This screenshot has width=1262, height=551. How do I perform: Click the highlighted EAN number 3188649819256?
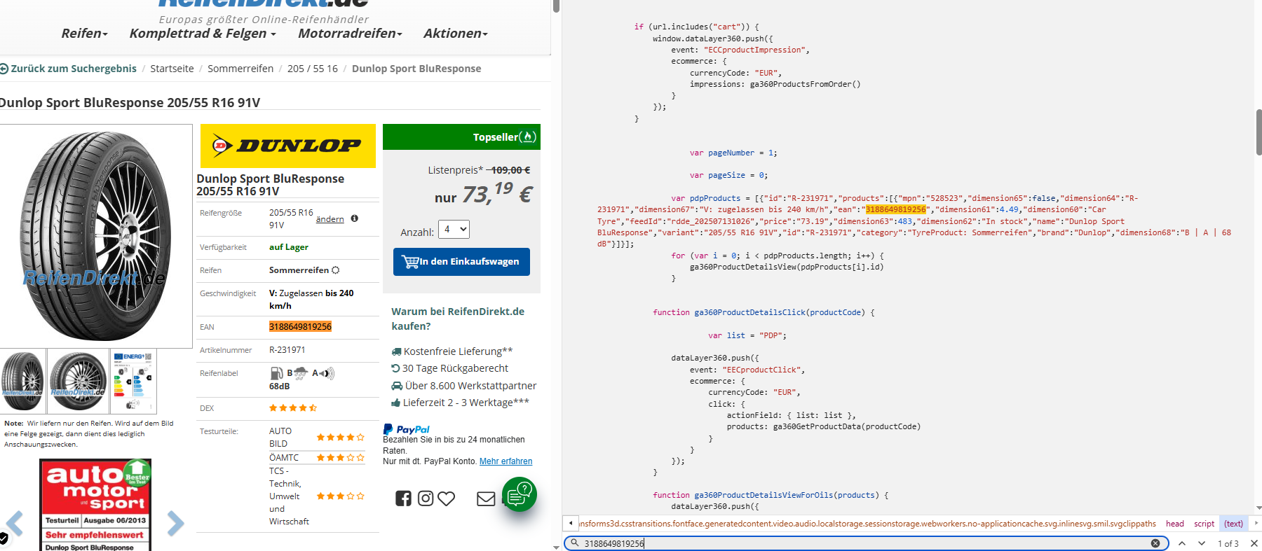point(300,327)
